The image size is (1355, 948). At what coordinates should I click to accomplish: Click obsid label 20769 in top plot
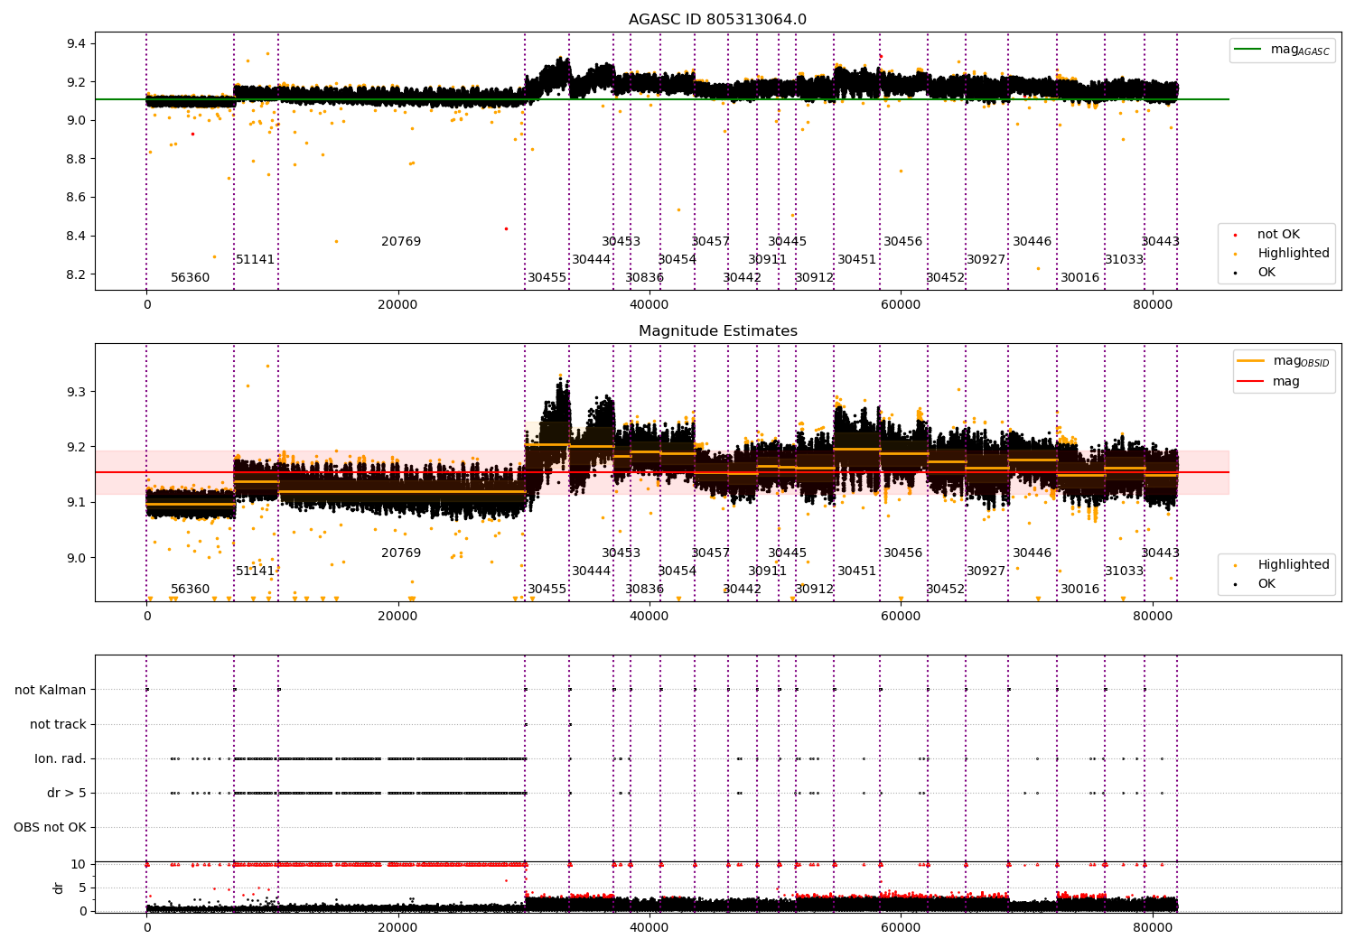[x=401, y=242]
